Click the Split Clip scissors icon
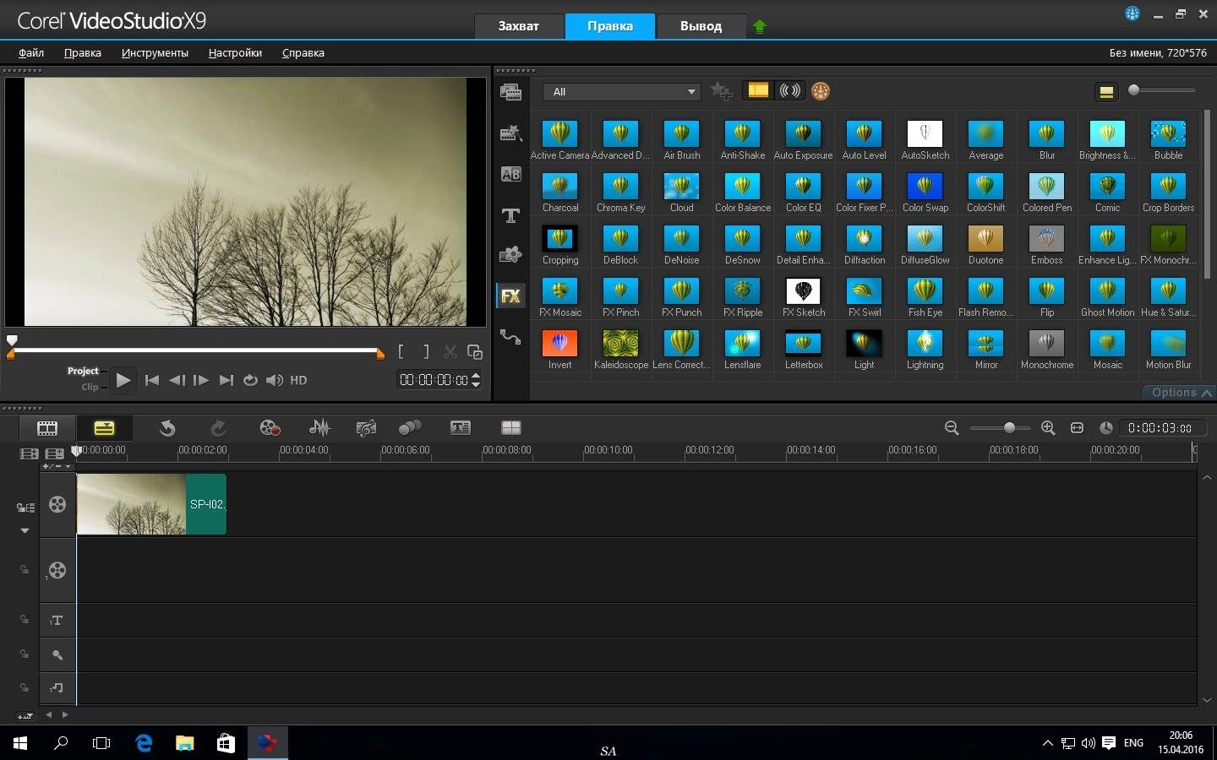1217x760 pixels. pyautogui.click(x=450, y=352)
